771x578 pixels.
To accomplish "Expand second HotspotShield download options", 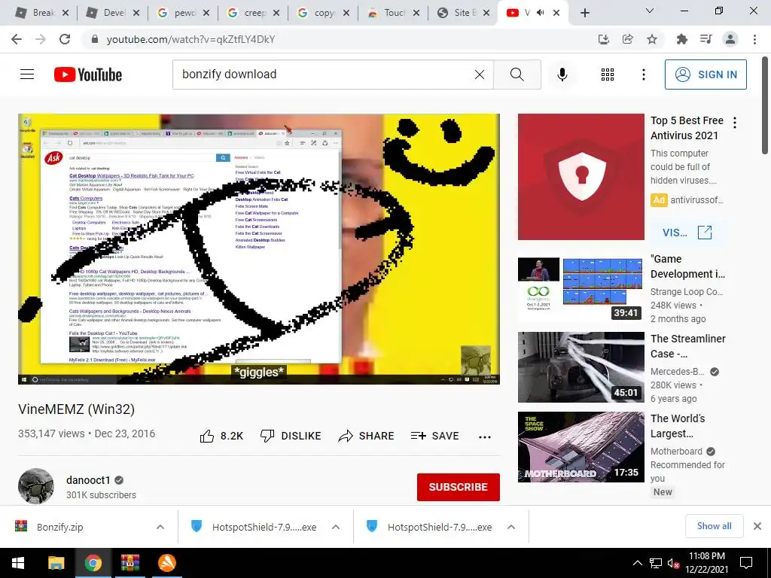I will pyautogui.click(x=511, y=527).
